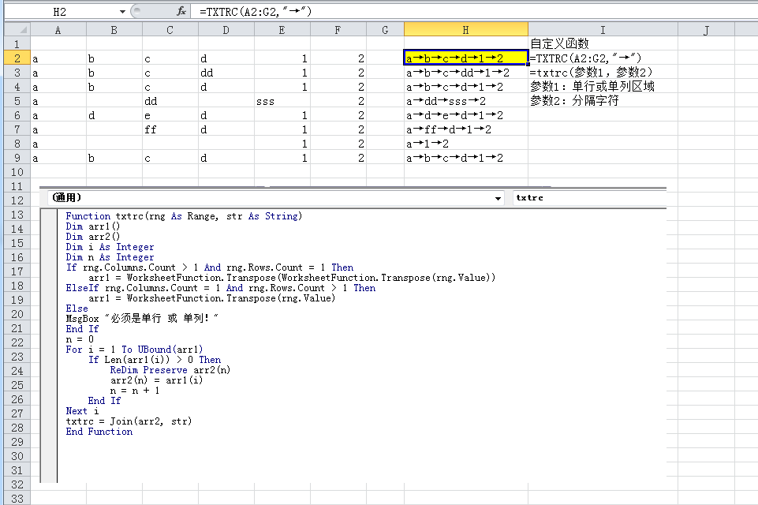Select column F header
This screenshot has height=505, width=758.
[338, 29]
